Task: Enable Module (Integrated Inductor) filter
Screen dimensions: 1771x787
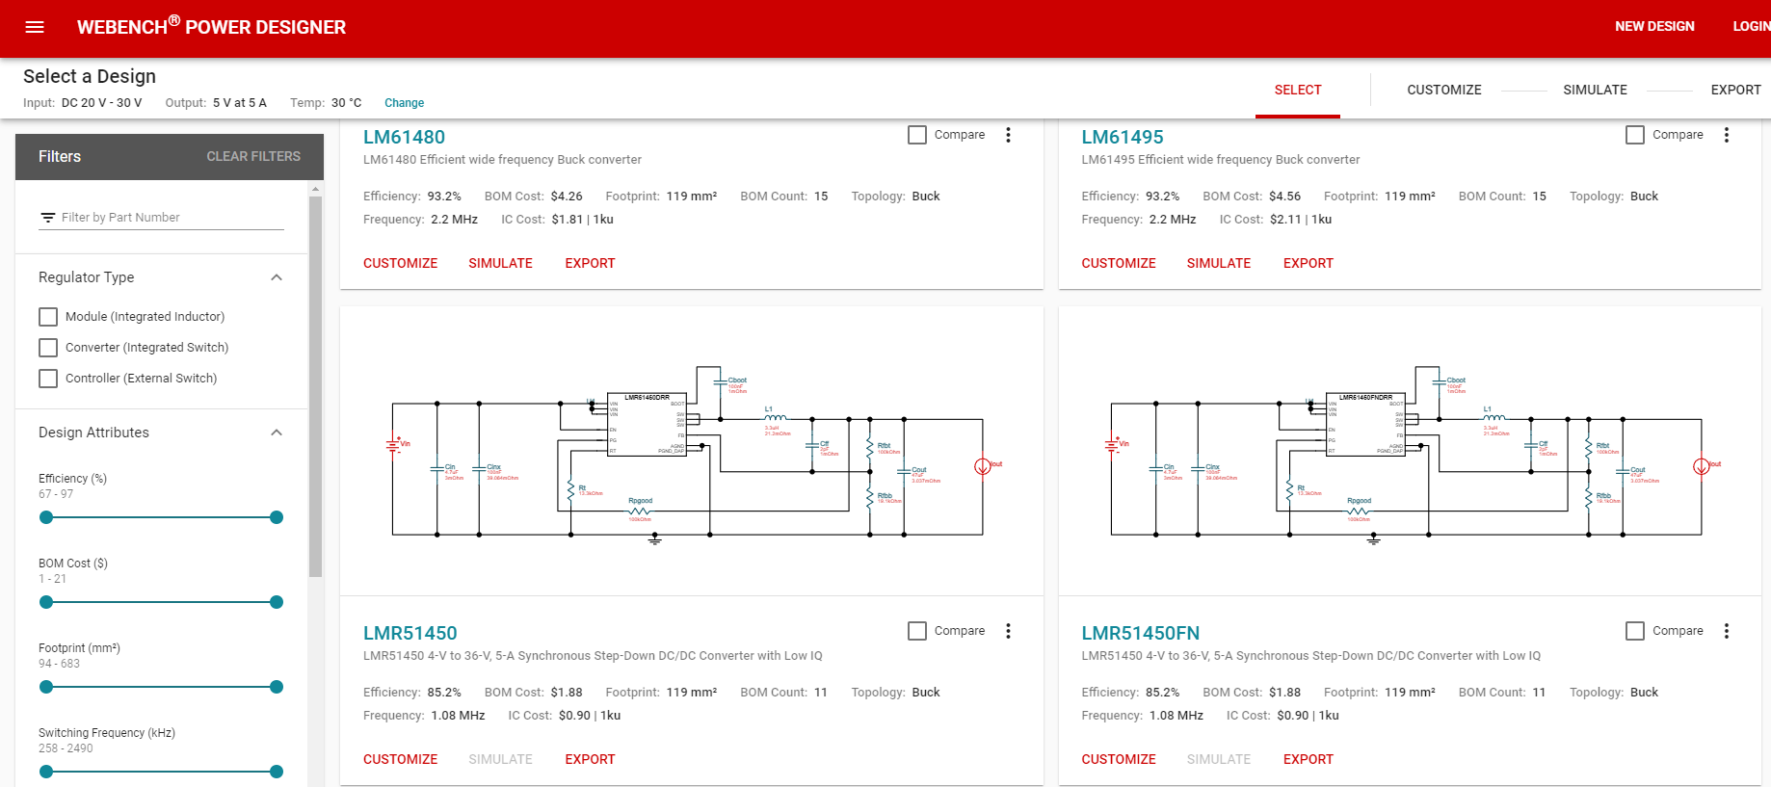Action: pyautogui.click(x=48, y=317)
